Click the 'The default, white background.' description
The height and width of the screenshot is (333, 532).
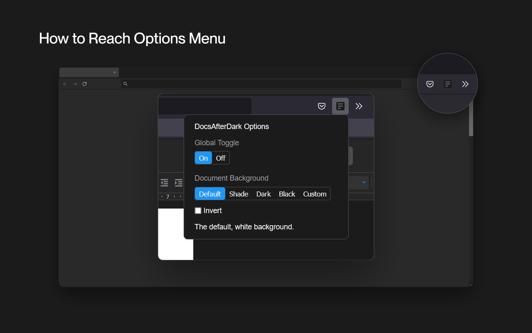(x=244, y=227)
